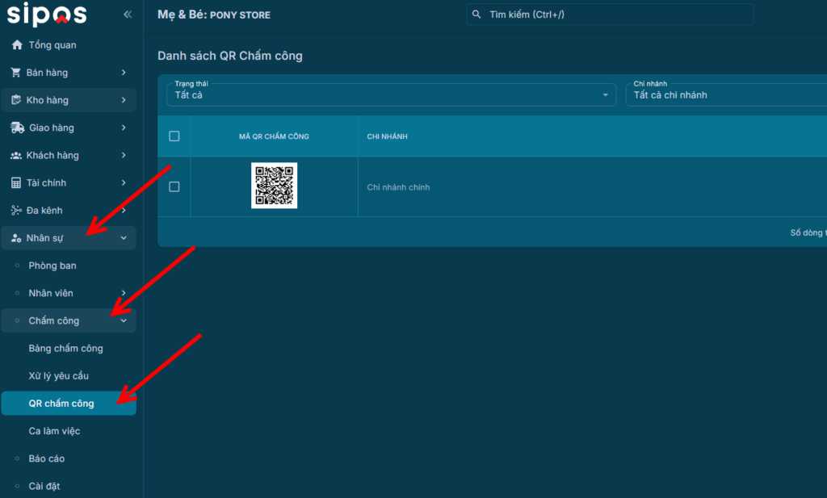Collapse the Nhân sự menu chevron
827x498 pixels.
(124, 237)
